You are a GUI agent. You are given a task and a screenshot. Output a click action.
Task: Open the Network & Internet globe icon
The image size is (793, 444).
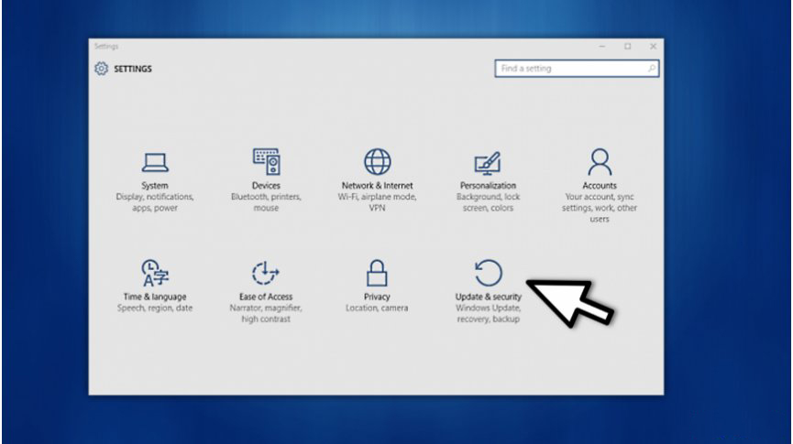pyautogui.click(x=378, y=162)
